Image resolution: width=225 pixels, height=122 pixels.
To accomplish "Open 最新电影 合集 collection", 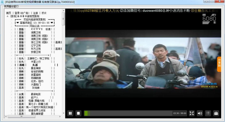I will (35, 94).
